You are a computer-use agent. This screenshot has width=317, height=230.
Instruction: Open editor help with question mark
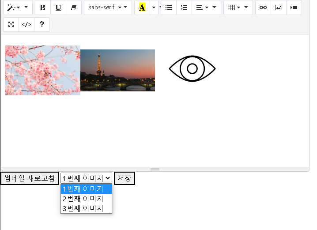pyautogui.click(x=42, y=24)
